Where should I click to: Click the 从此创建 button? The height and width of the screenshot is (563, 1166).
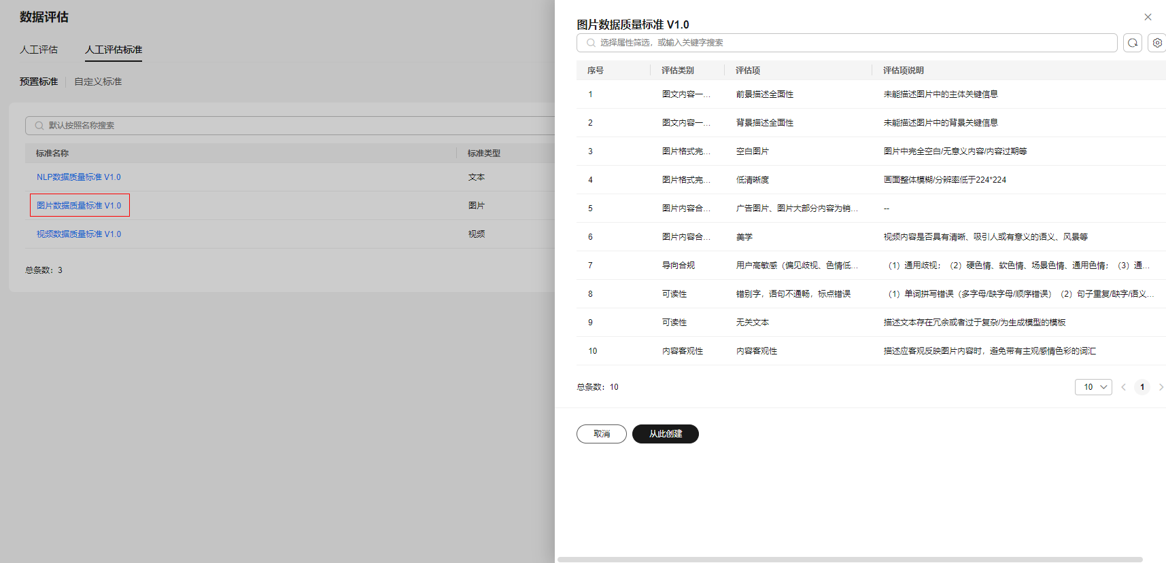(x=665, y=434)
